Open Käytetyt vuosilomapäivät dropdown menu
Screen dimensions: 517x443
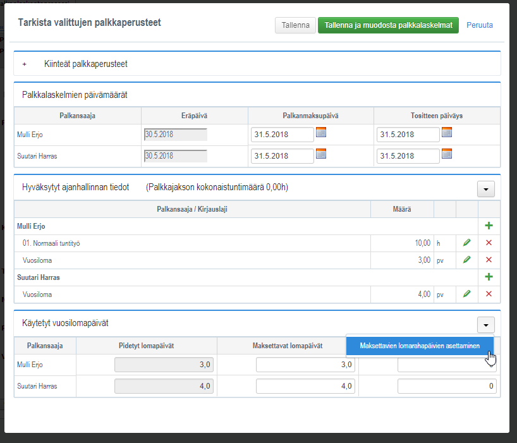tap(485, 325)
